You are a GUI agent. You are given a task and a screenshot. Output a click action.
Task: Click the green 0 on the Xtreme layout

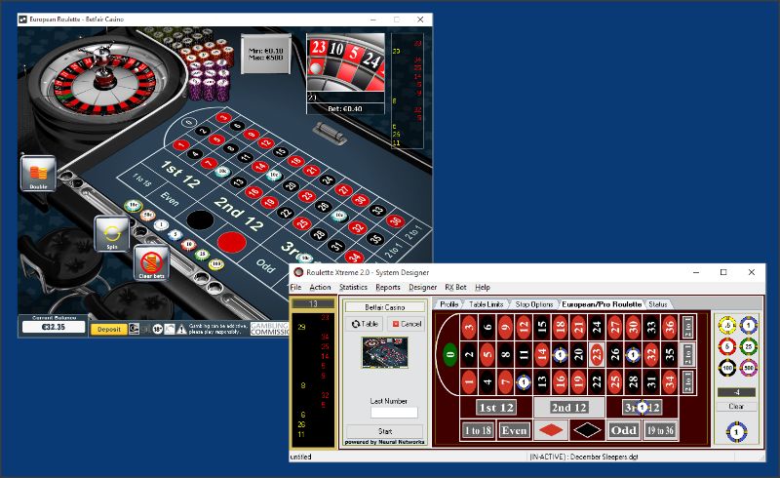coord(449,354)
